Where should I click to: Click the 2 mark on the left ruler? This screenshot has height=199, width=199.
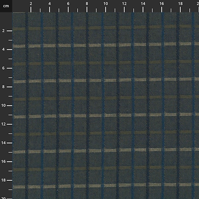(4, 31)
